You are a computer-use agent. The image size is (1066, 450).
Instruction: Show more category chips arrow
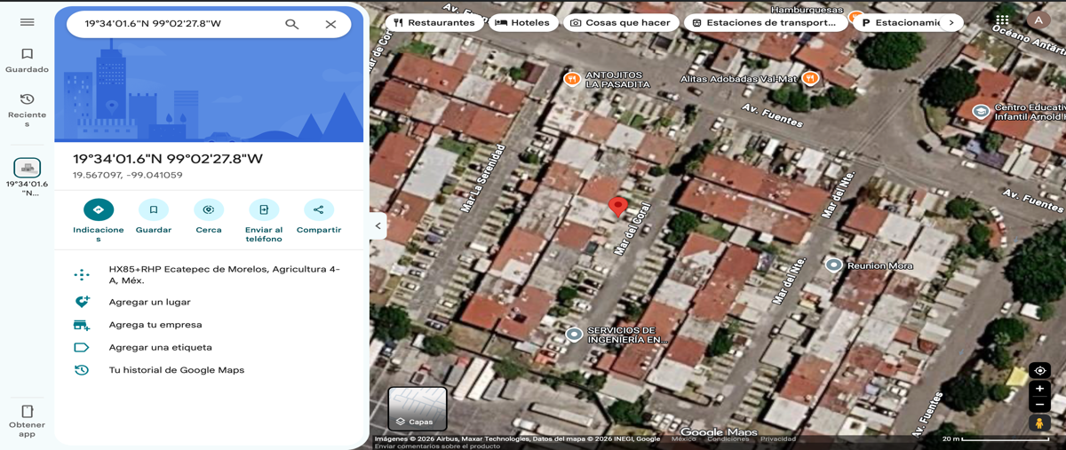coord(951,22)
